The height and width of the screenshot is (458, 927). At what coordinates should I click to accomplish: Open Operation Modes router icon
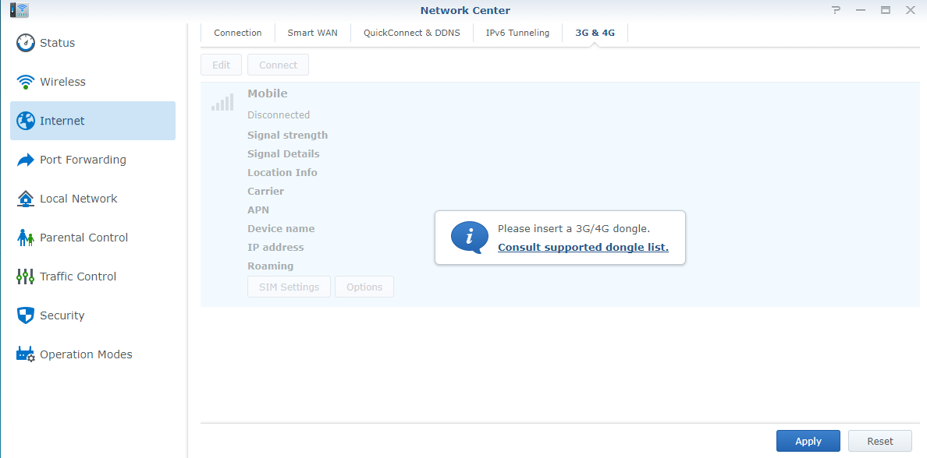pos(26,354)
